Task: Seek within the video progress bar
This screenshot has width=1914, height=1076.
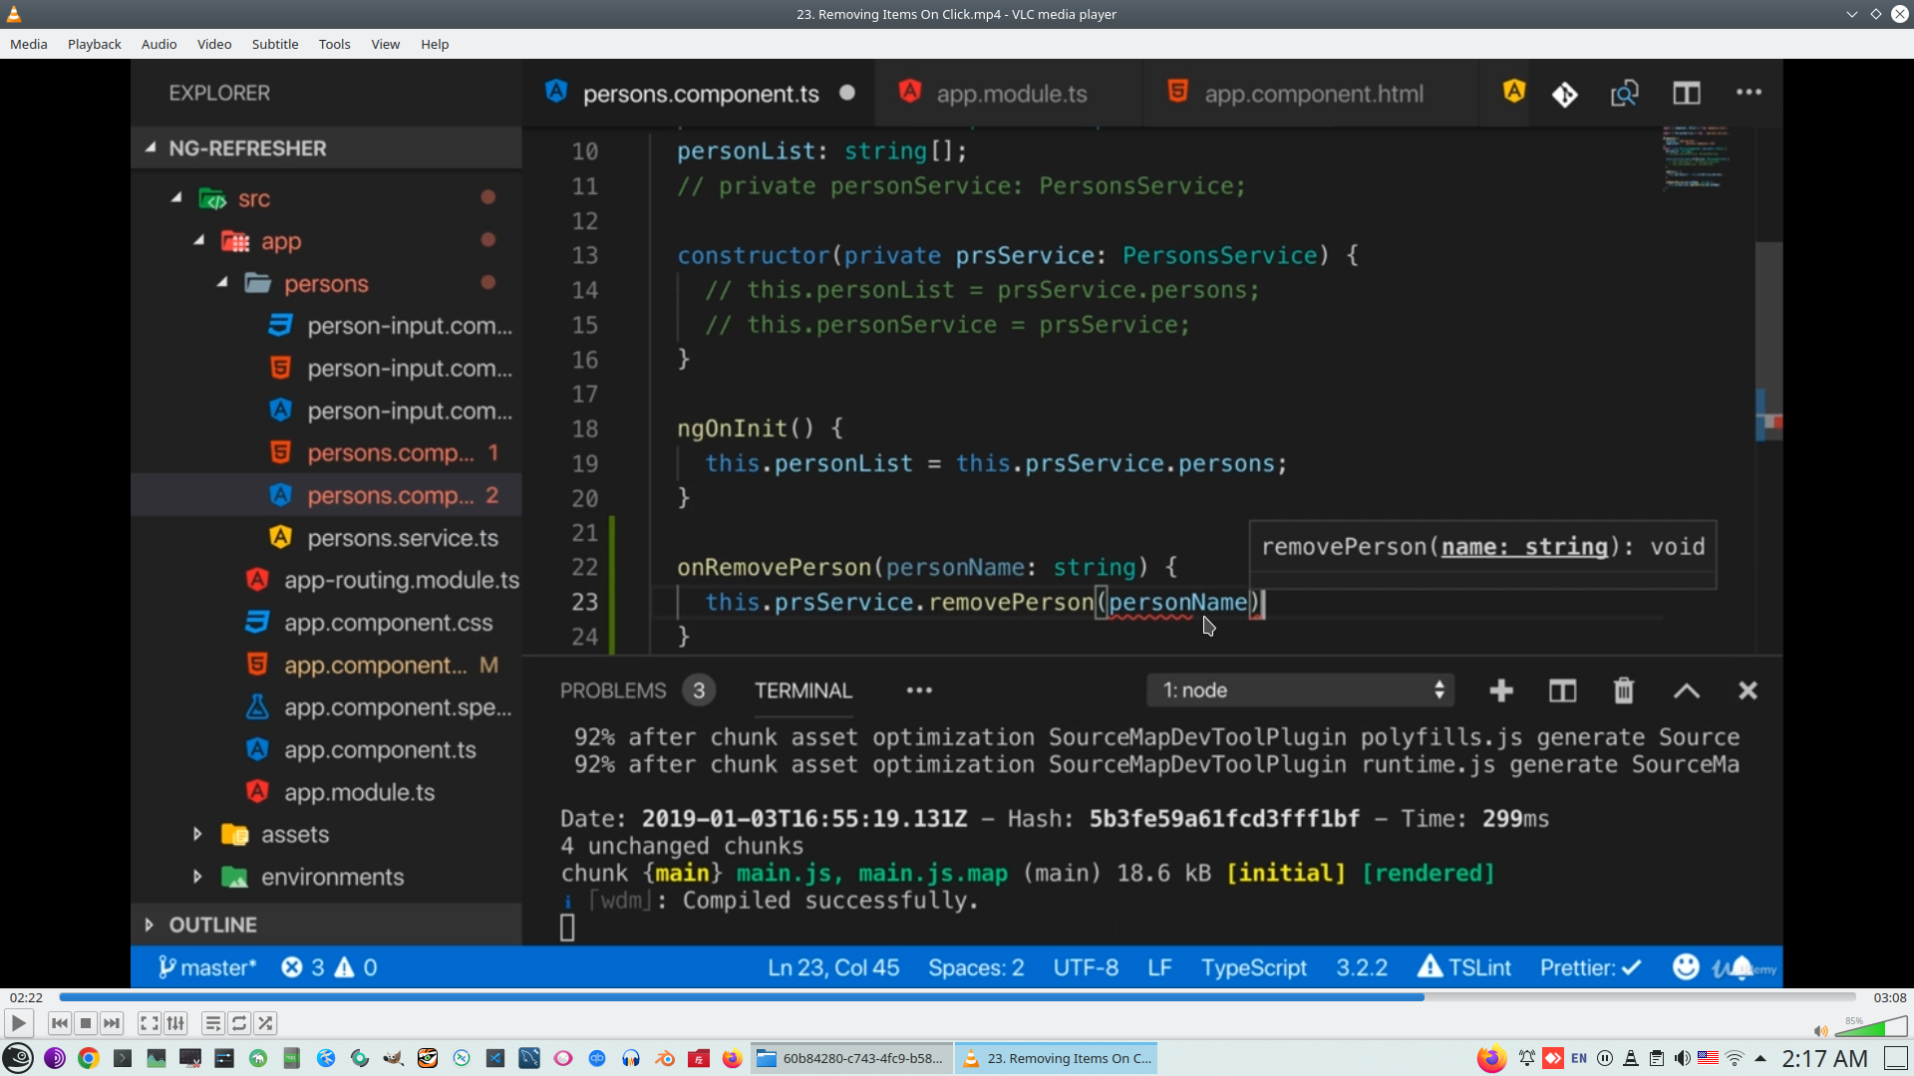Action: (957, 996)
